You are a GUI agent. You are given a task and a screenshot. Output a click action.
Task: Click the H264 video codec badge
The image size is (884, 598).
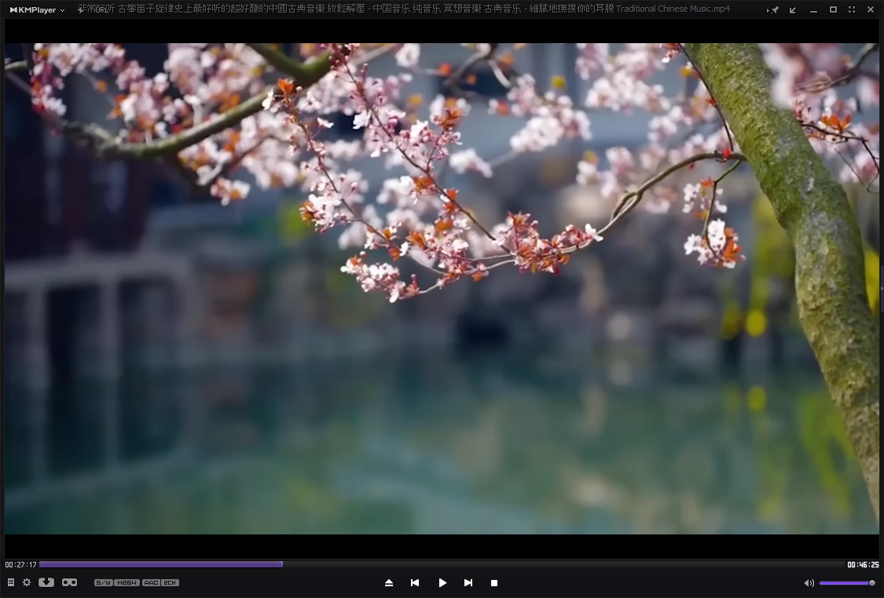point(127,582)
